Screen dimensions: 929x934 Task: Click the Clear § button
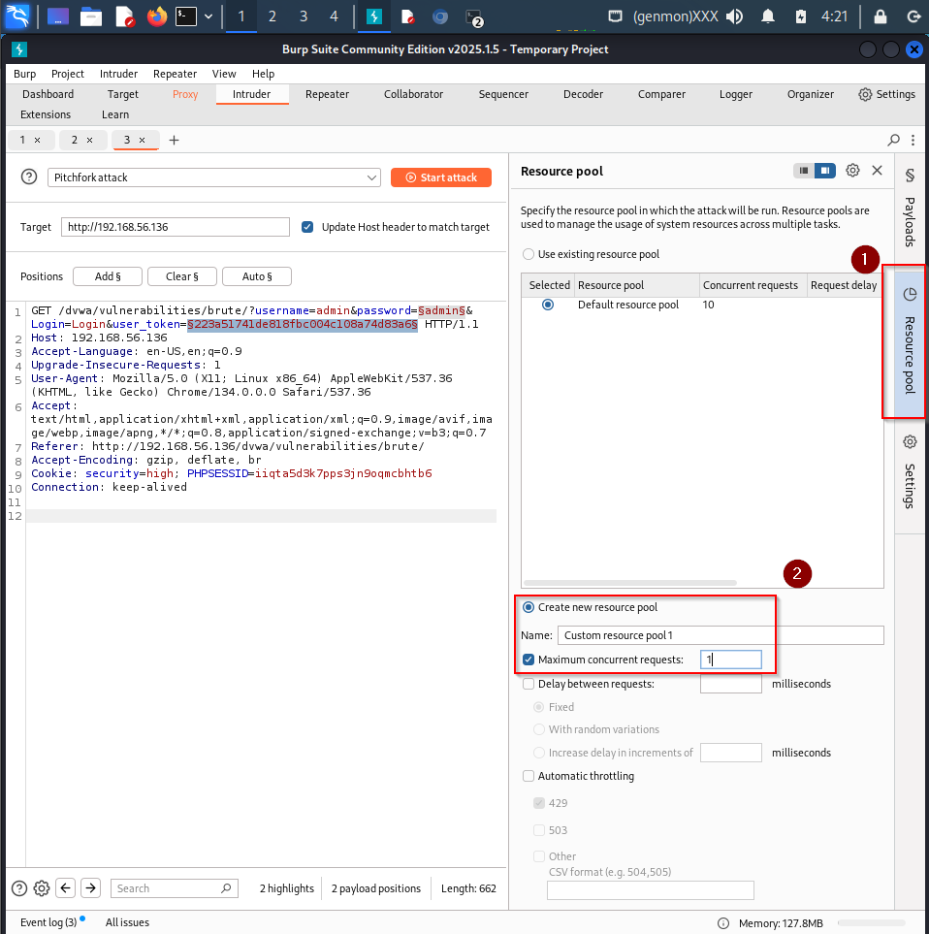tap(182, 276)
